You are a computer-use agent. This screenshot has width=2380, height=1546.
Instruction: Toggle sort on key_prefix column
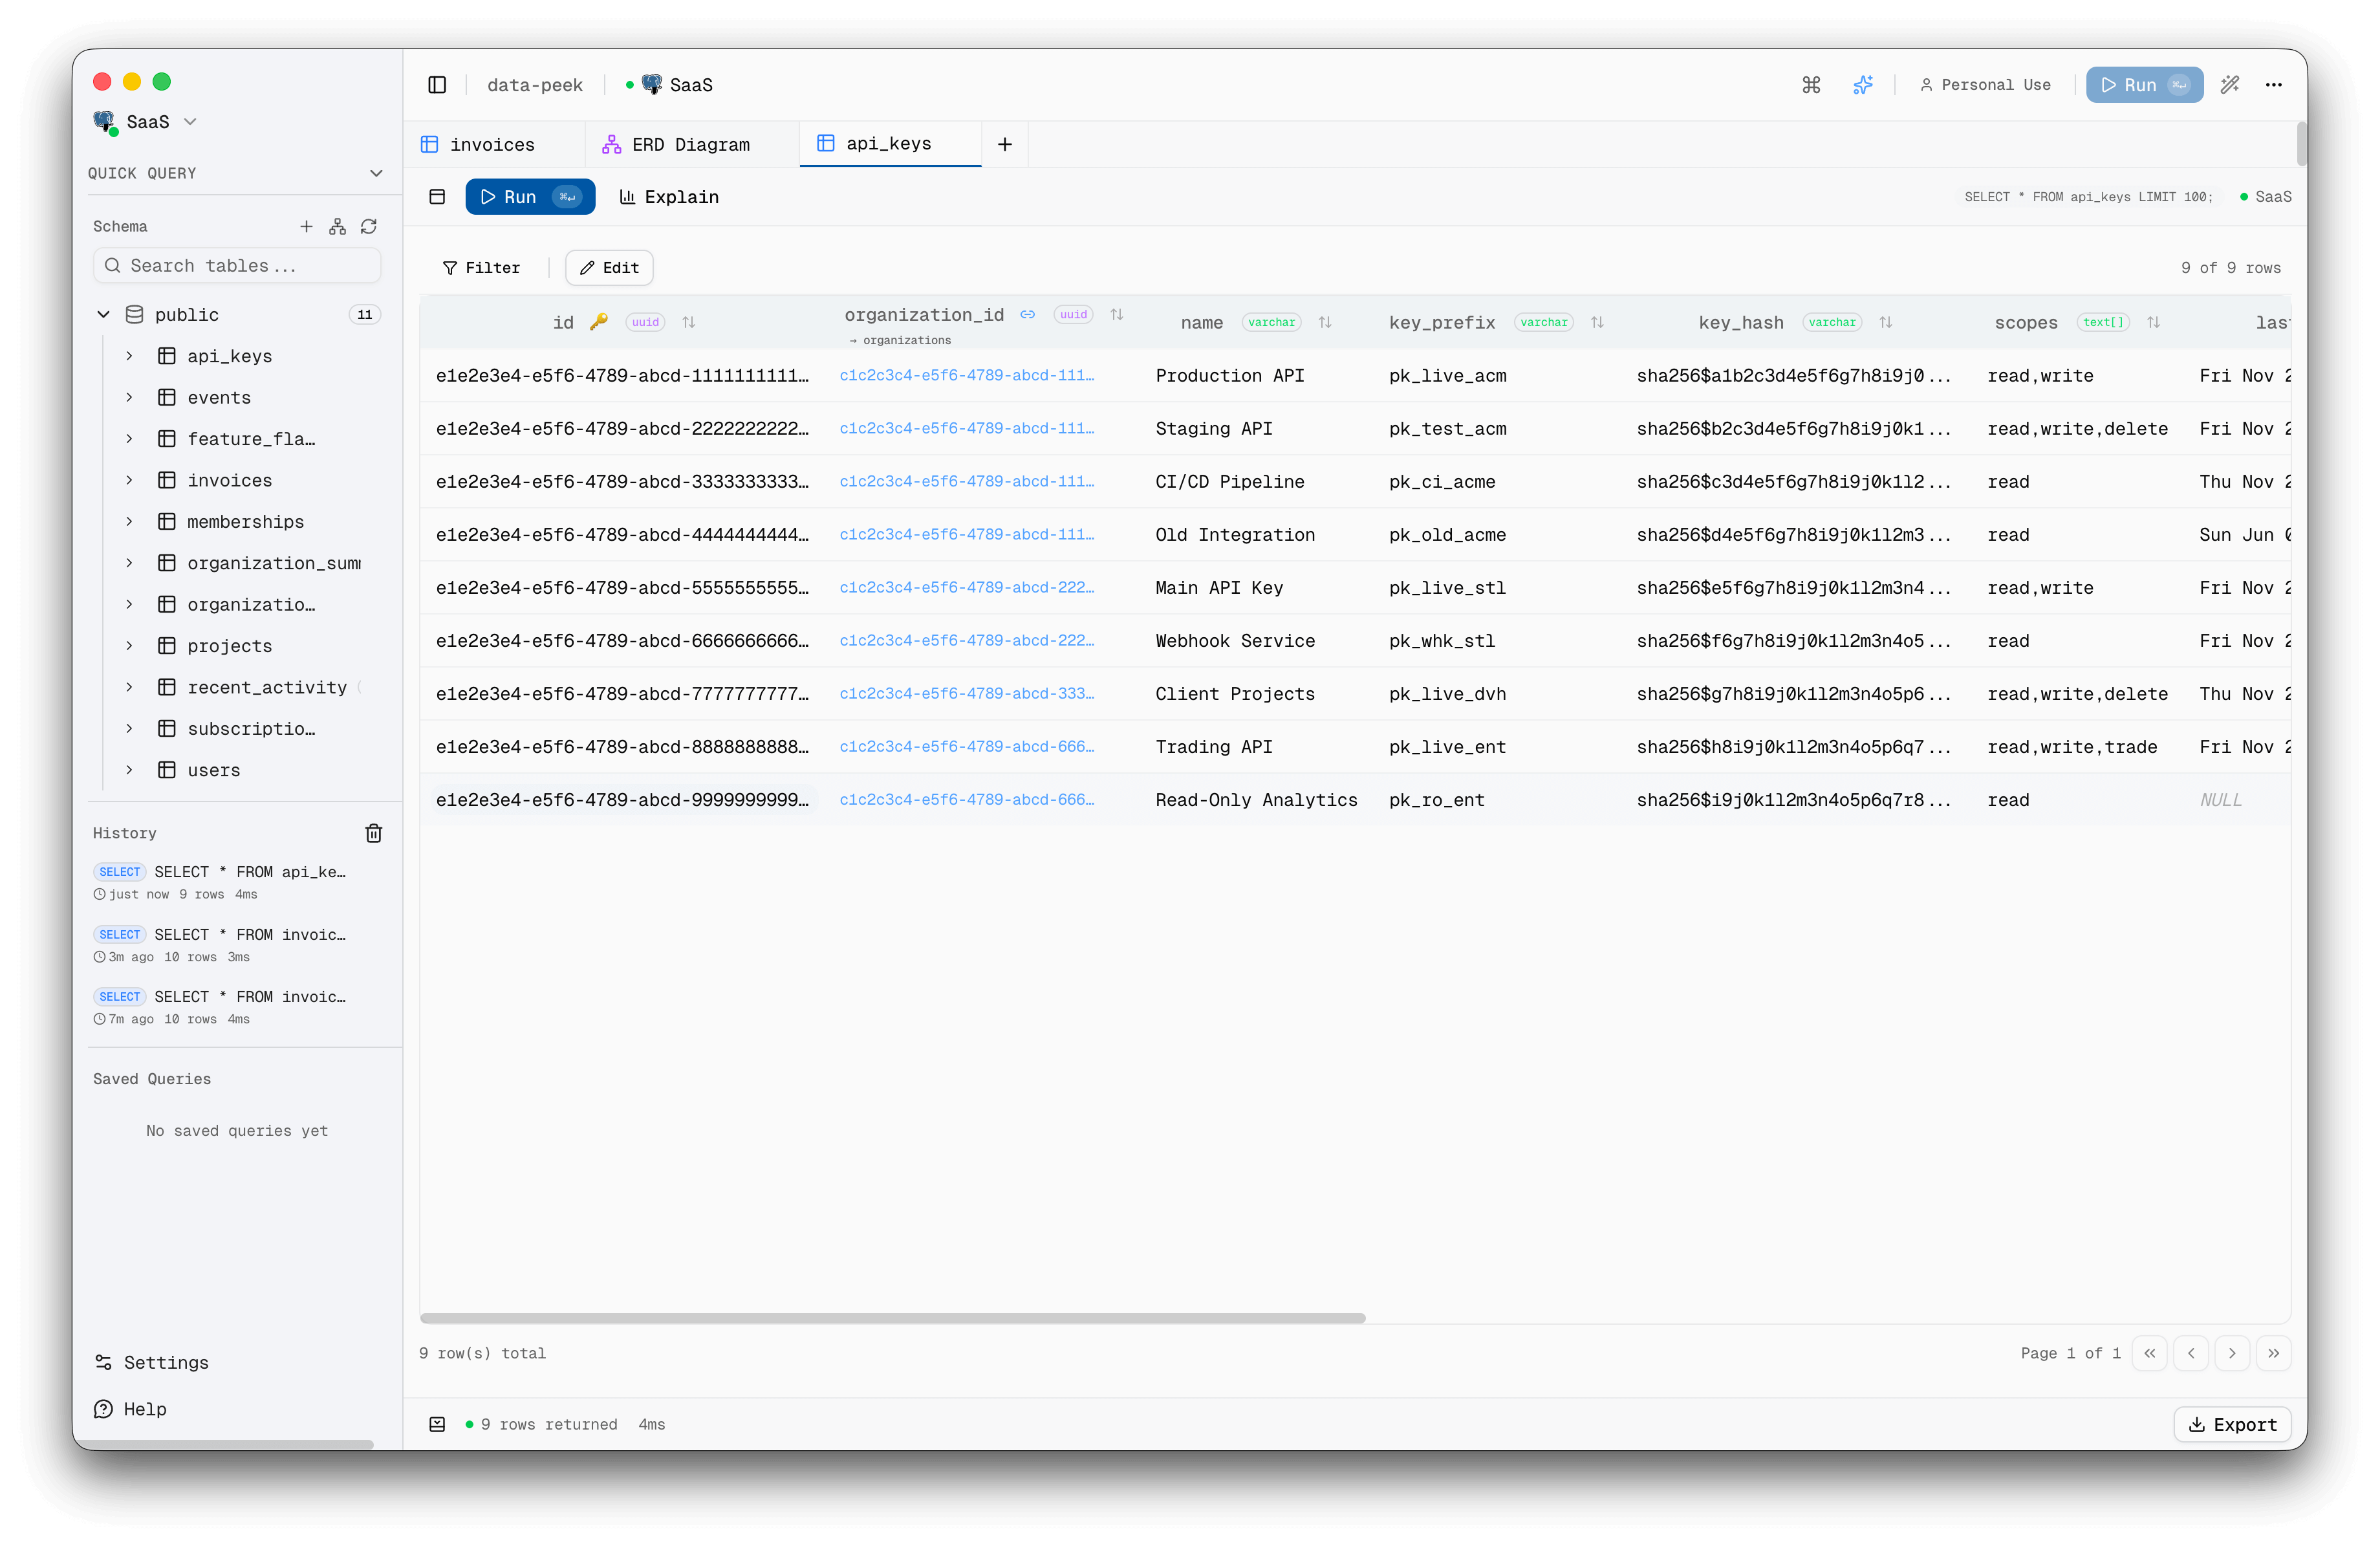click(x=1597, y=322)
